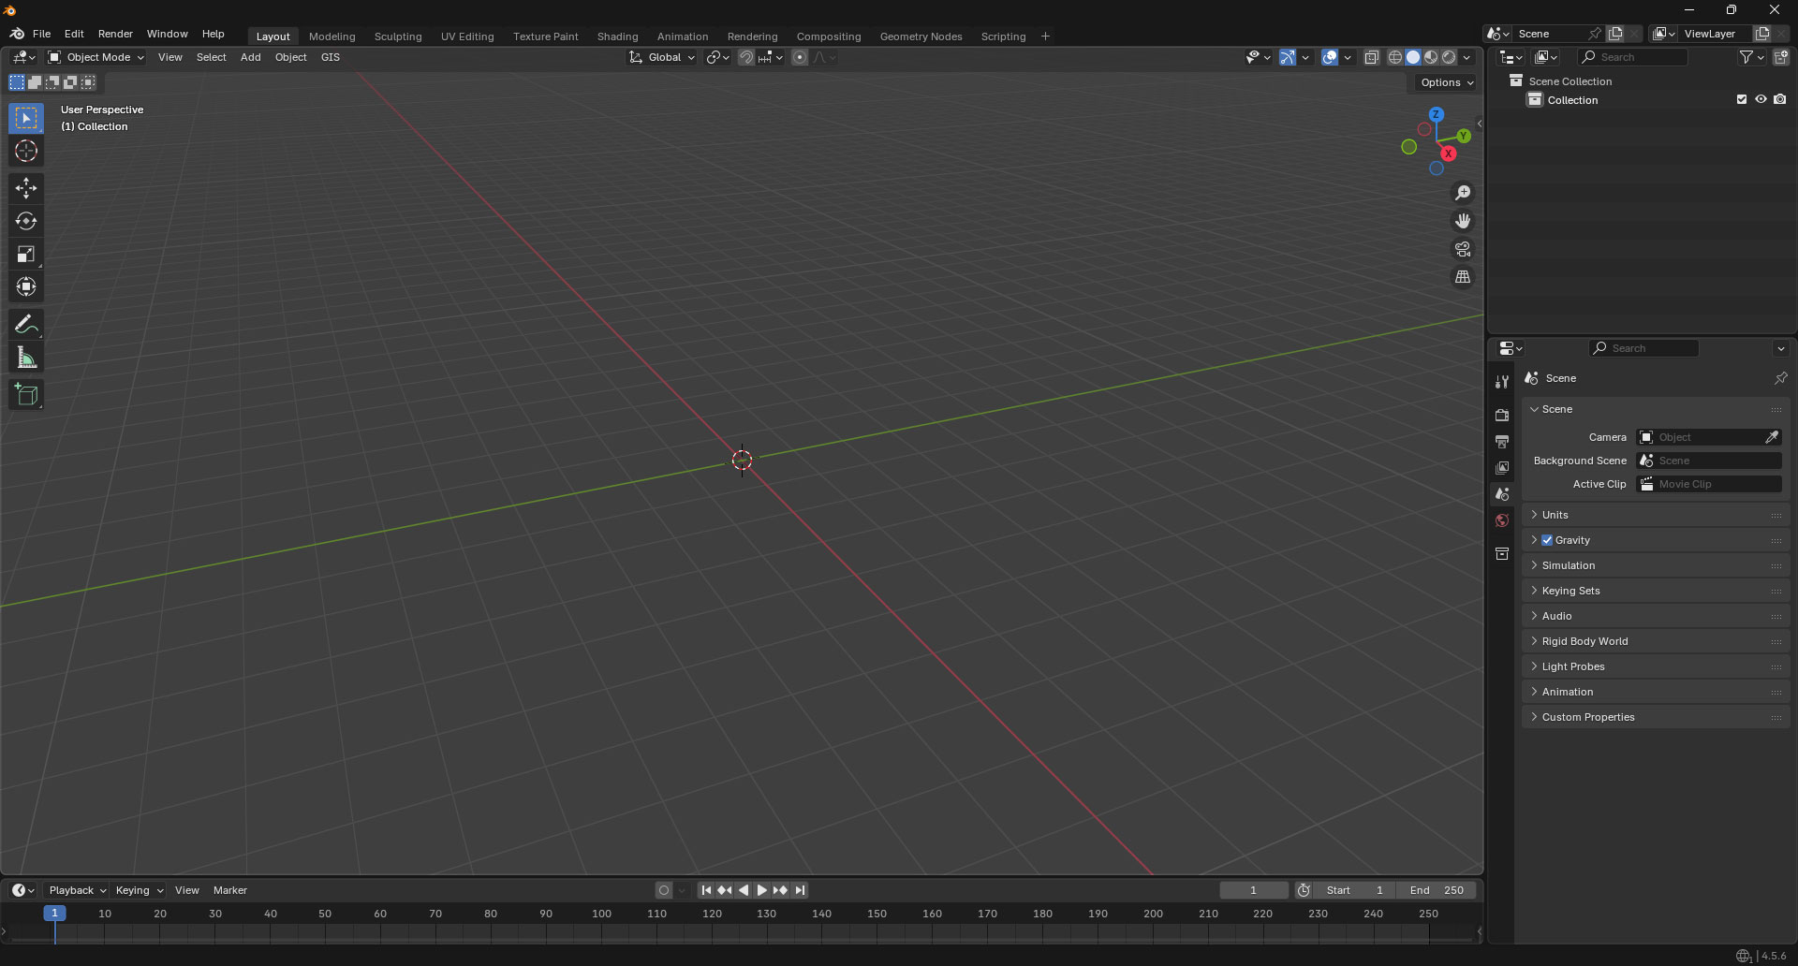
Task: Toggle viewport overlays
Action: 1330,57
